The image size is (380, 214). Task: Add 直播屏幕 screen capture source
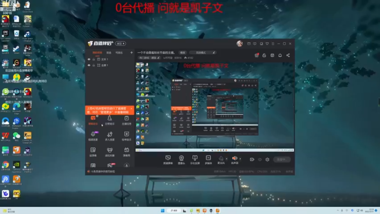[x=168, y=160]
